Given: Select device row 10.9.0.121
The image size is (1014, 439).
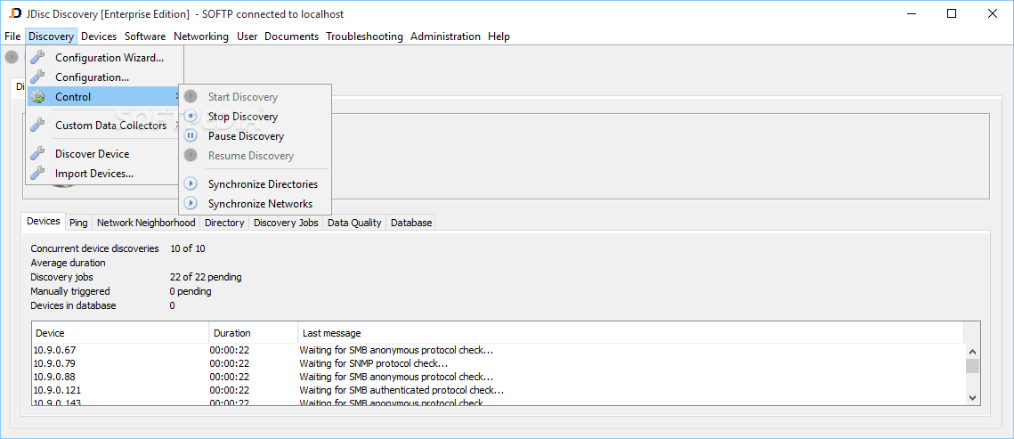Looking at the screenshot, I should click(x=498, y=390).
